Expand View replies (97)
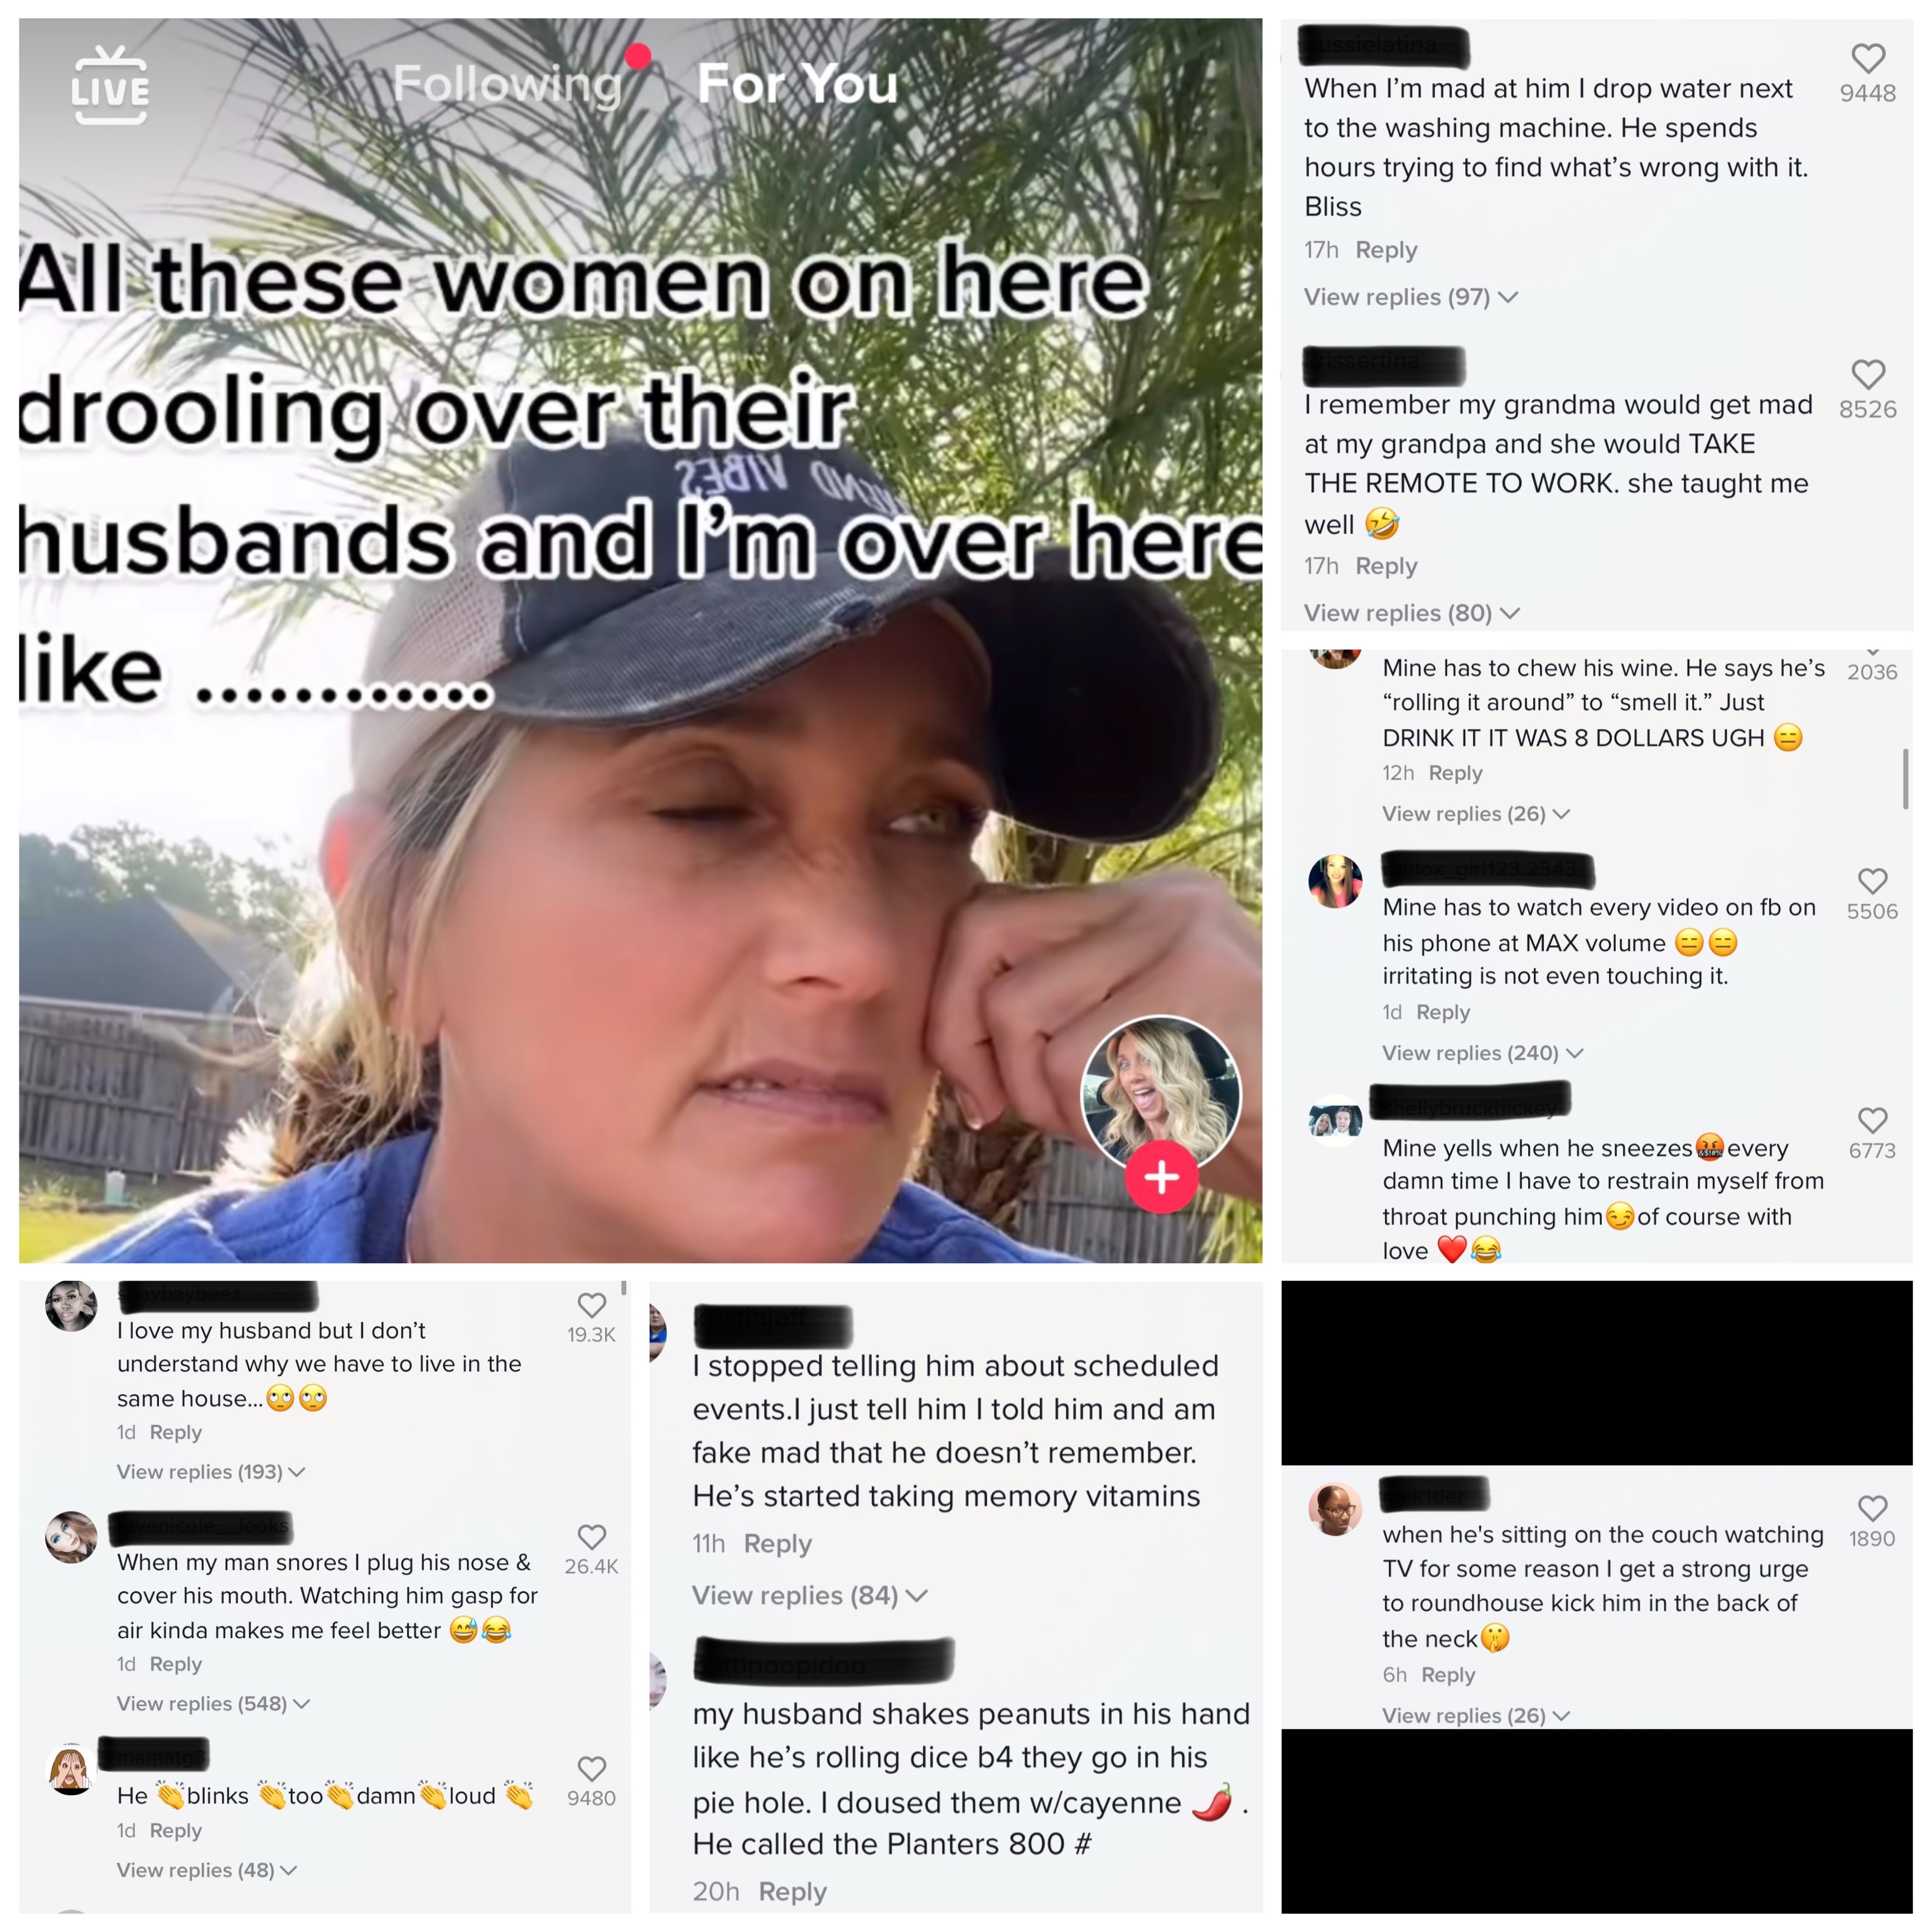 coord(1410,297)
